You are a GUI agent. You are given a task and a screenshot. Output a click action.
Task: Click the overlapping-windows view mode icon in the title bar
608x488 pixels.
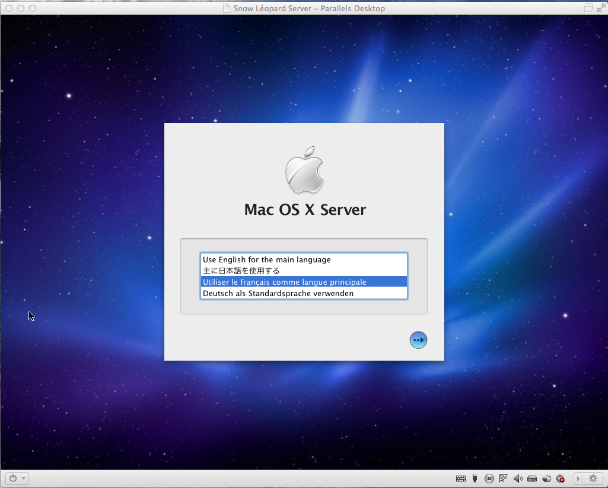pos(588,8)
